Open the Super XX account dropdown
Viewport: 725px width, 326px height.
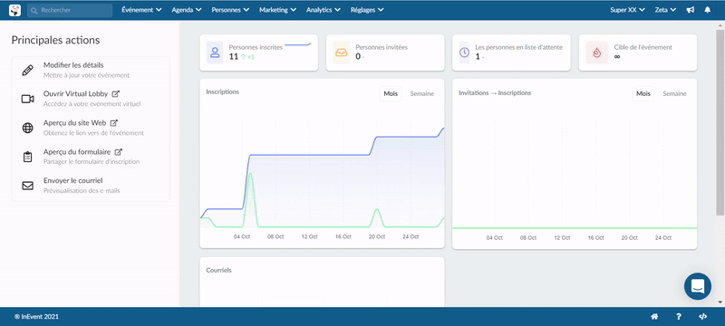(627, 10)
